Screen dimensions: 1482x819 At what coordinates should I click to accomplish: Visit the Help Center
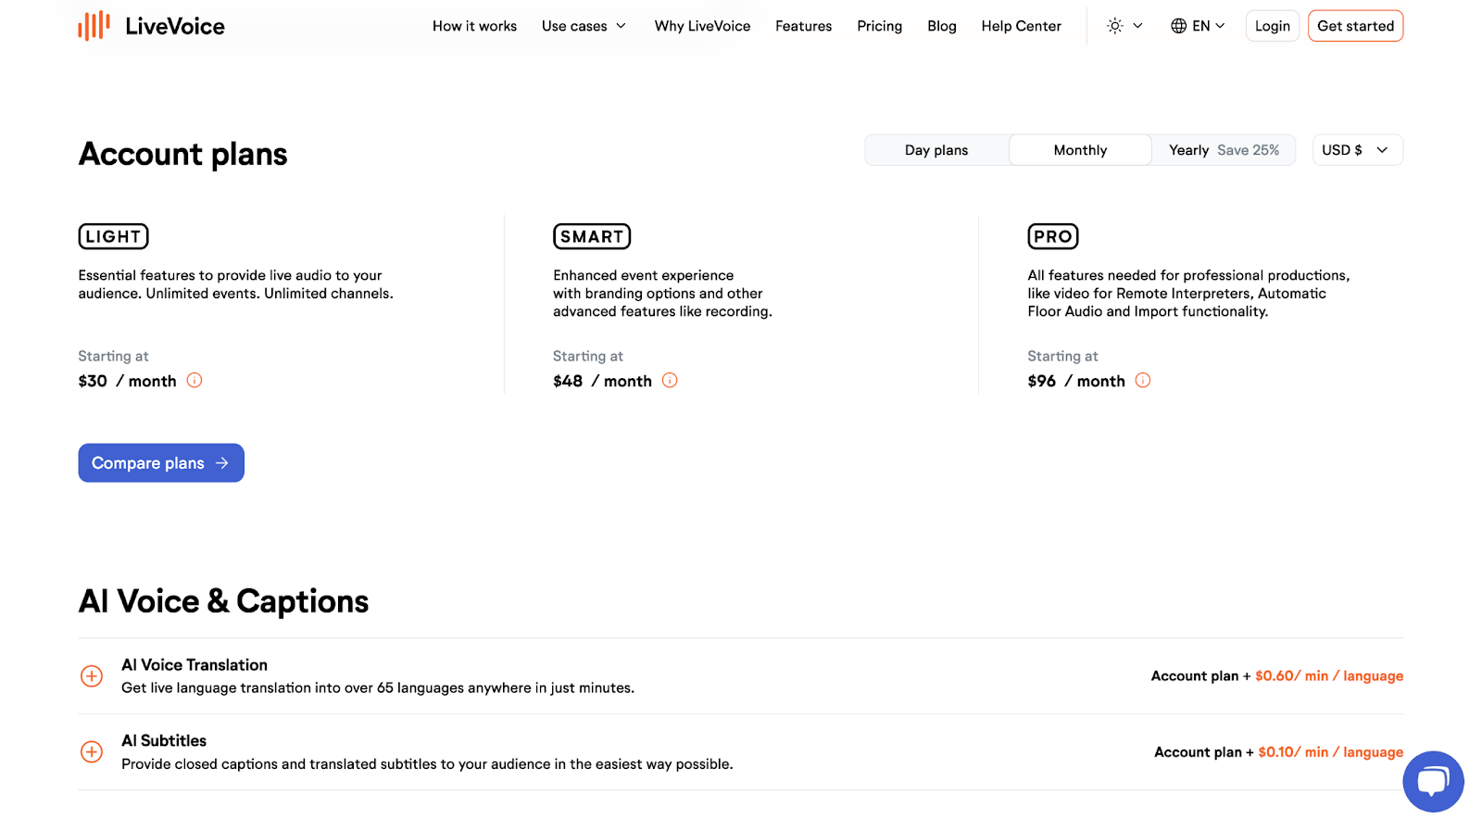point(1021,26)
